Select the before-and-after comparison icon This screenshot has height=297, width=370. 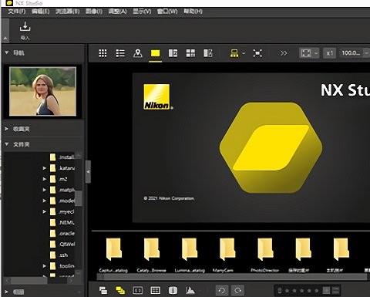pos(208,53)
